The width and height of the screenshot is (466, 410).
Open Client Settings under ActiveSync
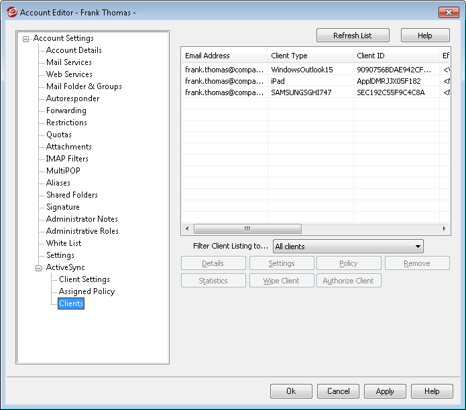pyautogui.click(x=84, y=279)
